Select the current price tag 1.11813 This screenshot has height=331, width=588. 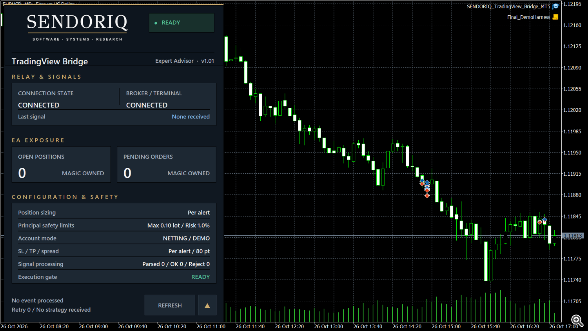point(573,236)
